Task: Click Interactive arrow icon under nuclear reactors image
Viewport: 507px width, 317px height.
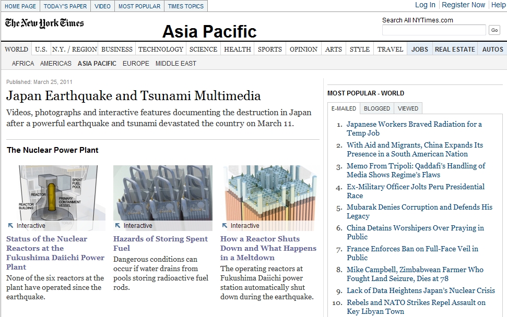Action: pos(10,226)
